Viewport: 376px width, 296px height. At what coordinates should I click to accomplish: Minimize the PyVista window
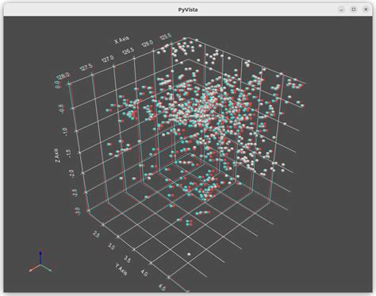pyautogui.click(x=341, y=10)
